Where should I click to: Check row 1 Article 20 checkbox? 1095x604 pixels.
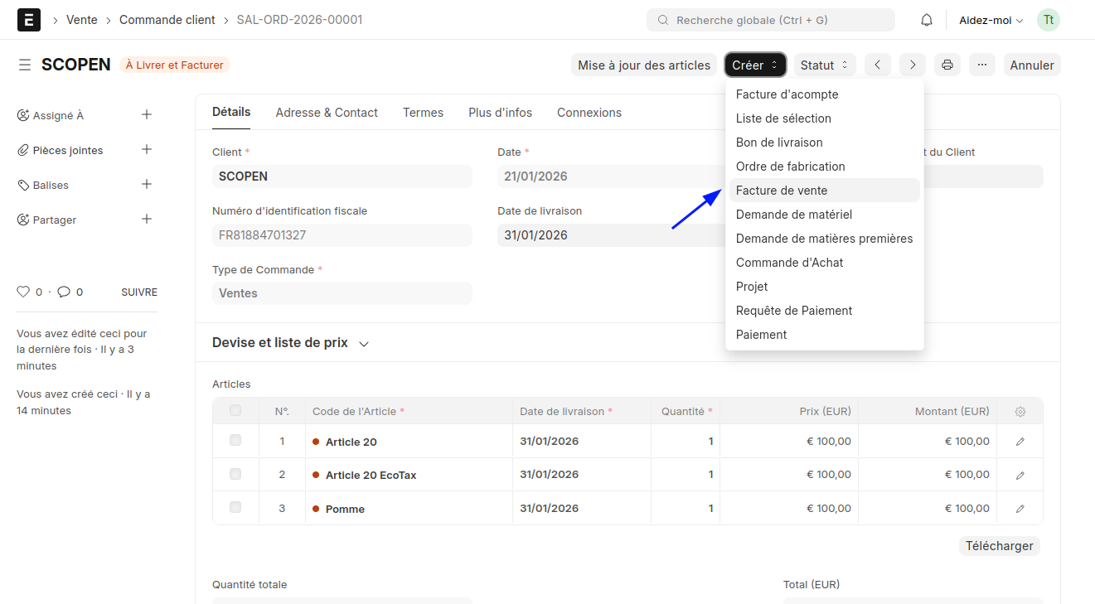[x=235, y=440]
